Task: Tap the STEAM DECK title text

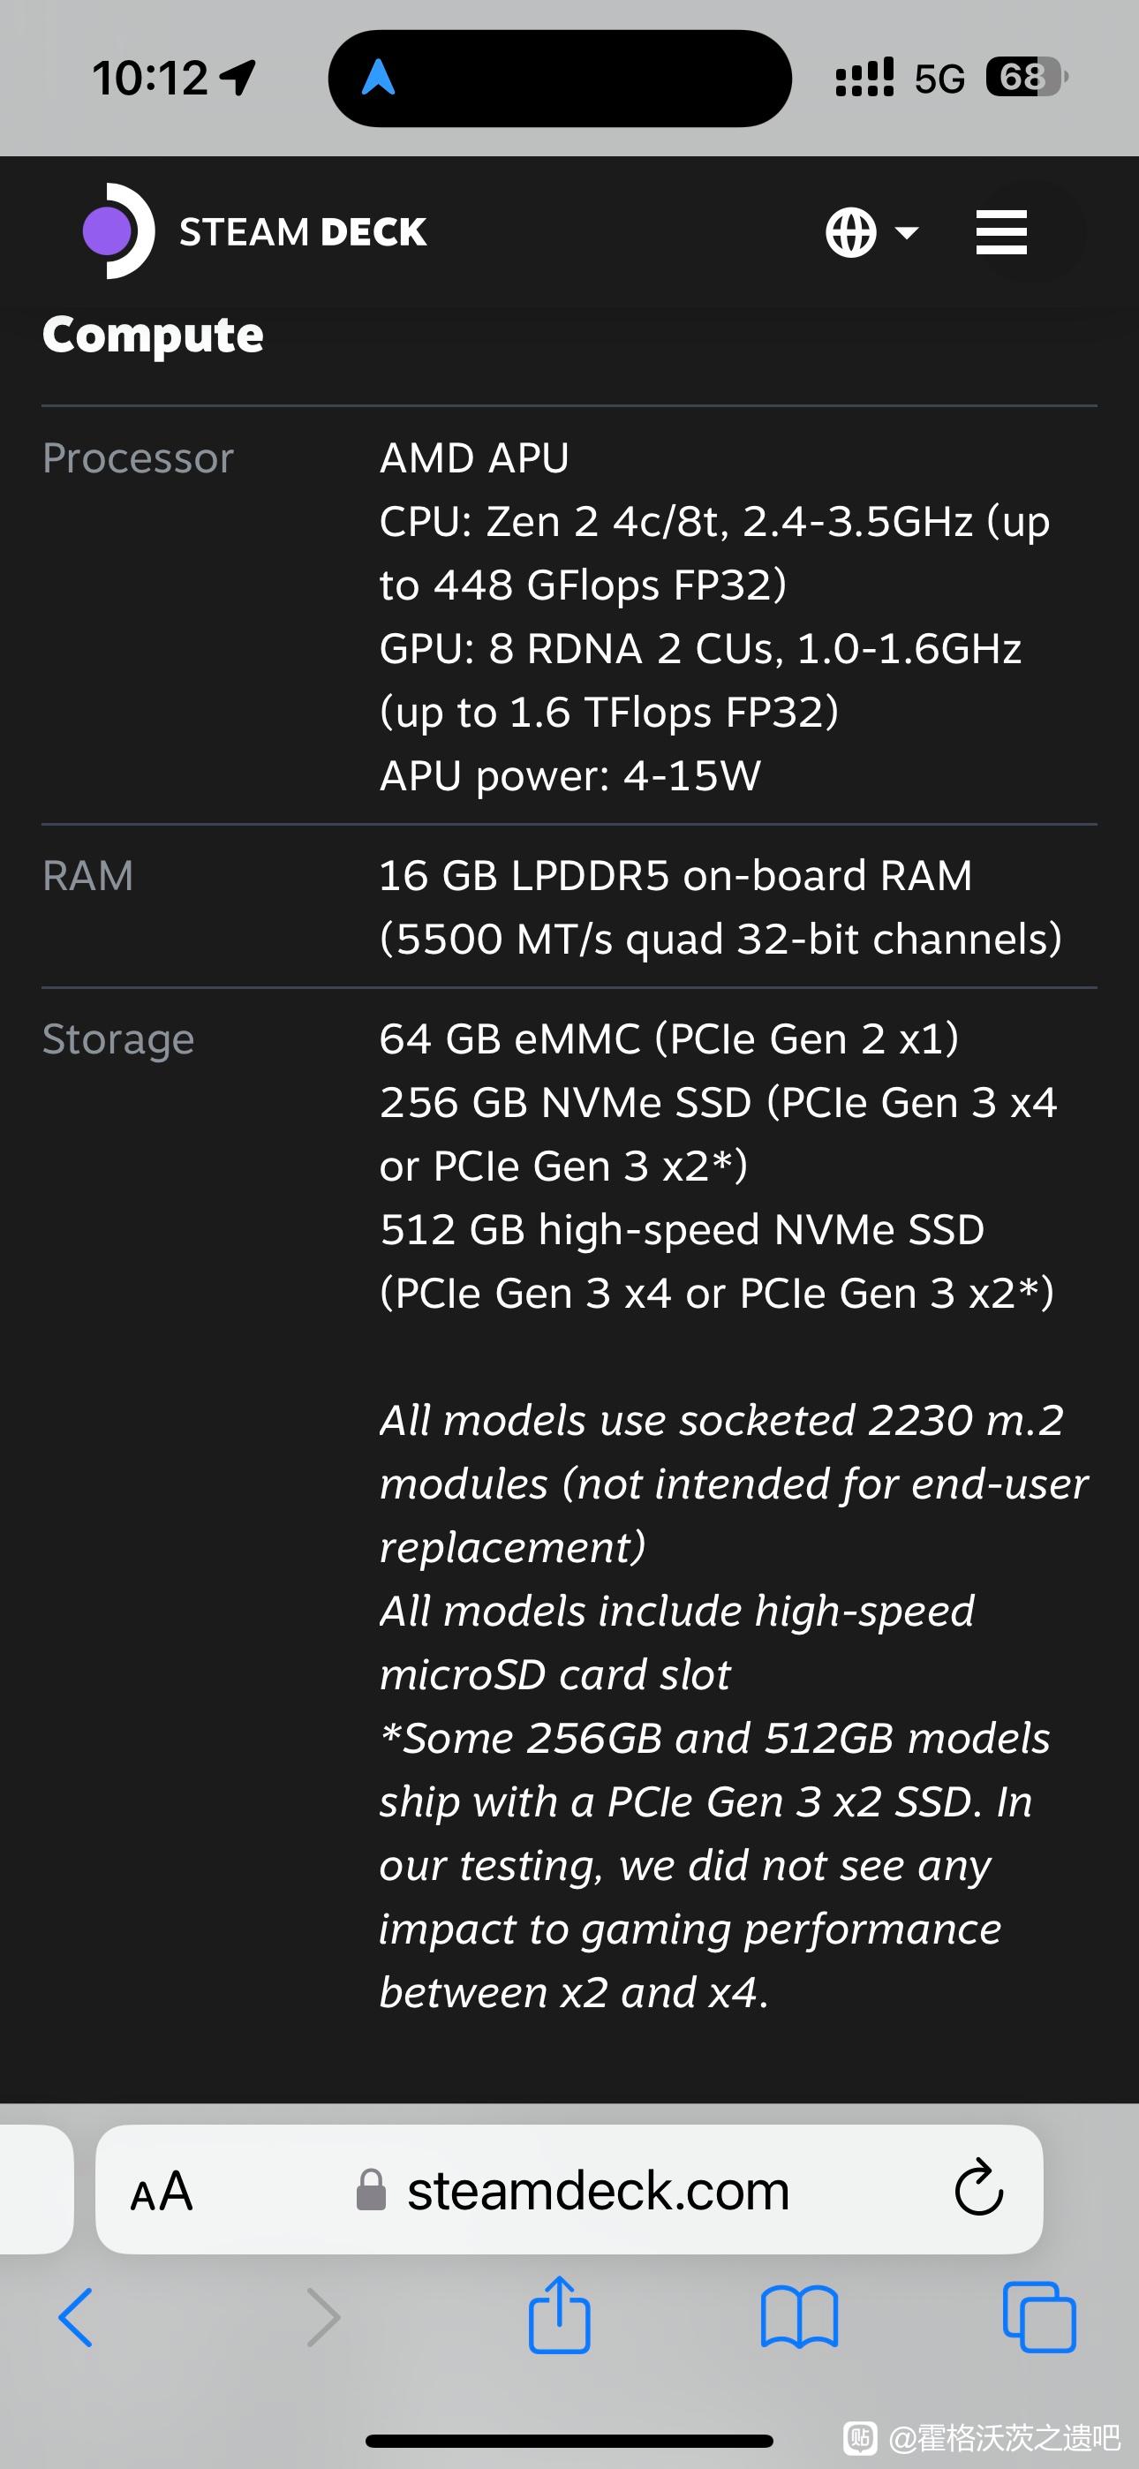Action: [x=303, y=233]
